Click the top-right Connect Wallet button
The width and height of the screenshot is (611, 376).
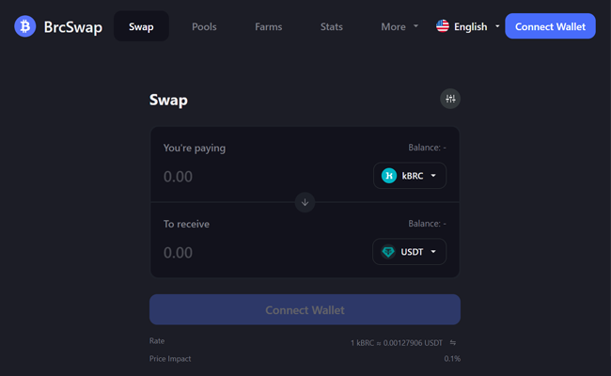click(x=550, y=26)
